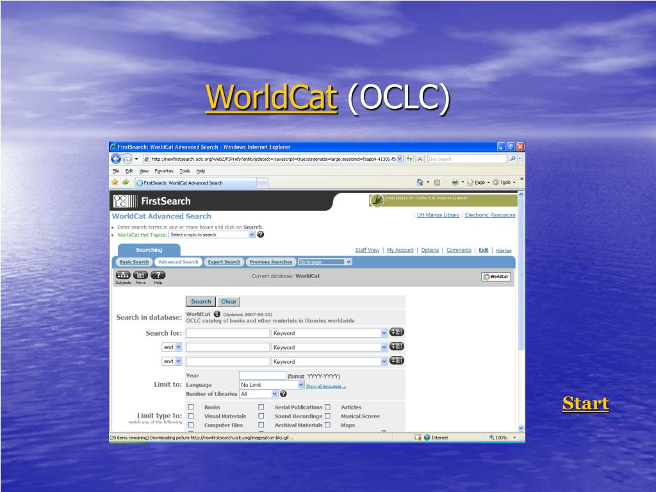
Task: Check the Sound Recordings checkbox
Action: point(261,416)
